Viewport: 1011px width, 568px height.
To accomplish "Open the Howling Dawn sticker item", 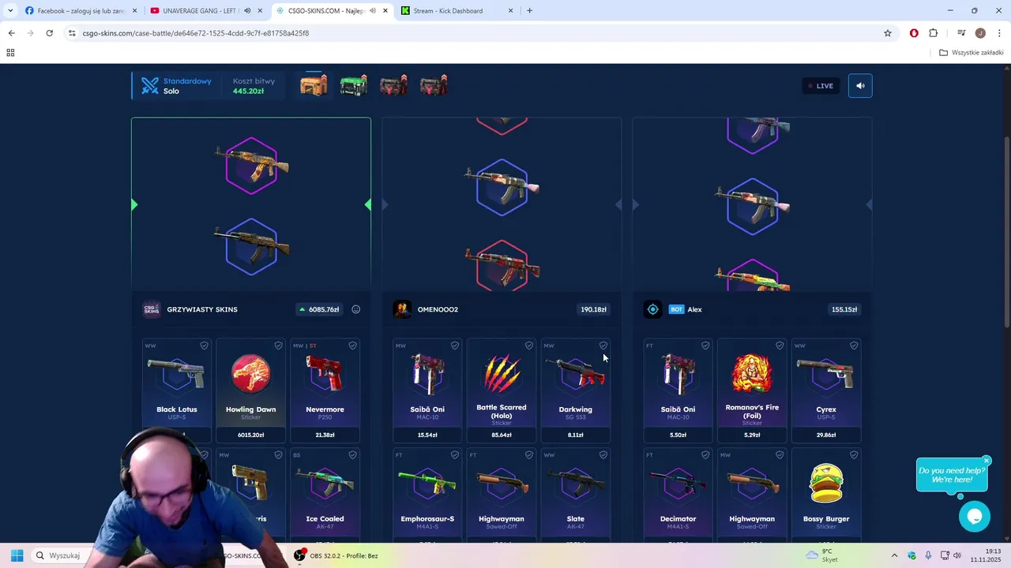I will click(250, 390).
